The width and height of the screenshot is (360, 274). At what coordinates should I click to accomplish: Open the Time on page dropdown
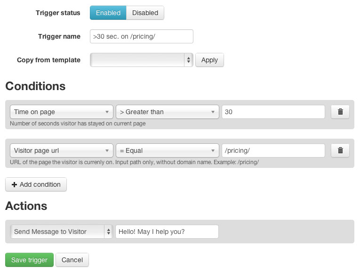tap(62, 112)
